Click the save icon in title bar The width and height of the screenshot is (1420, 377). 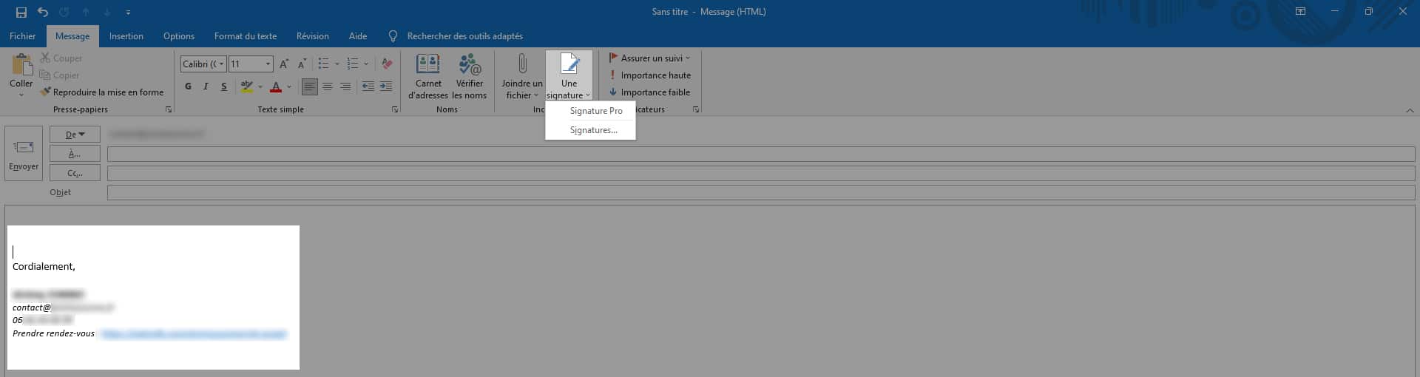(x=21, y=12)
